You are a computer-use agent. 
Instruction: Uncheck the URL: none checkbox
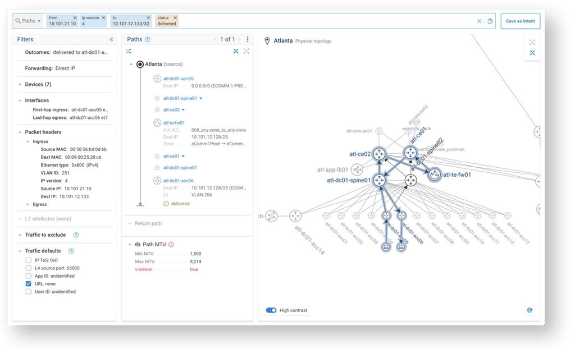pos(28,284)
